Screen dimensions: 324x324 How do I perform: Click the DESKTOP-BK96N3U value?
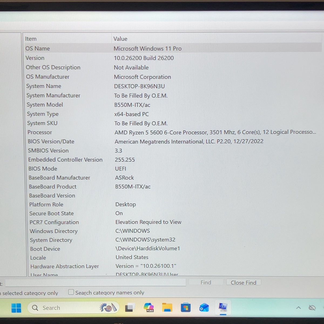(139, 86)
